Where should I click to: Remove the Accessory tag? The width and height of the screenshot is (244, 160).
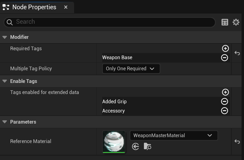tap(225, 111)
